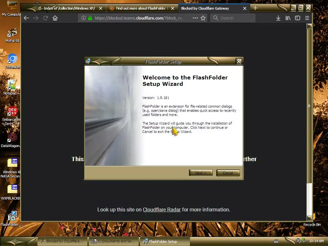Close the browser window
Viewport: 328px width, 246px height.
[308, 8]
